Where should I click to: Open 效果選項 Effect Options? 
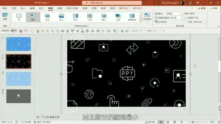coord(147,17)
